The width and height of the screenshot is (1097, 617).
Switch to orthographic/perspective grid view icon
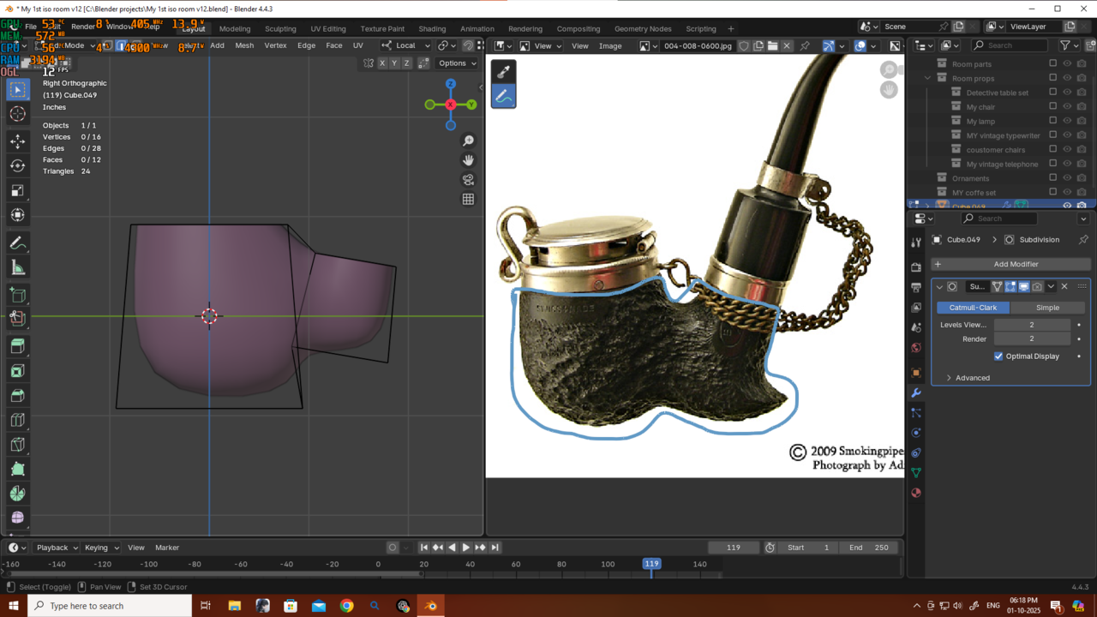[x=468, y=199]
